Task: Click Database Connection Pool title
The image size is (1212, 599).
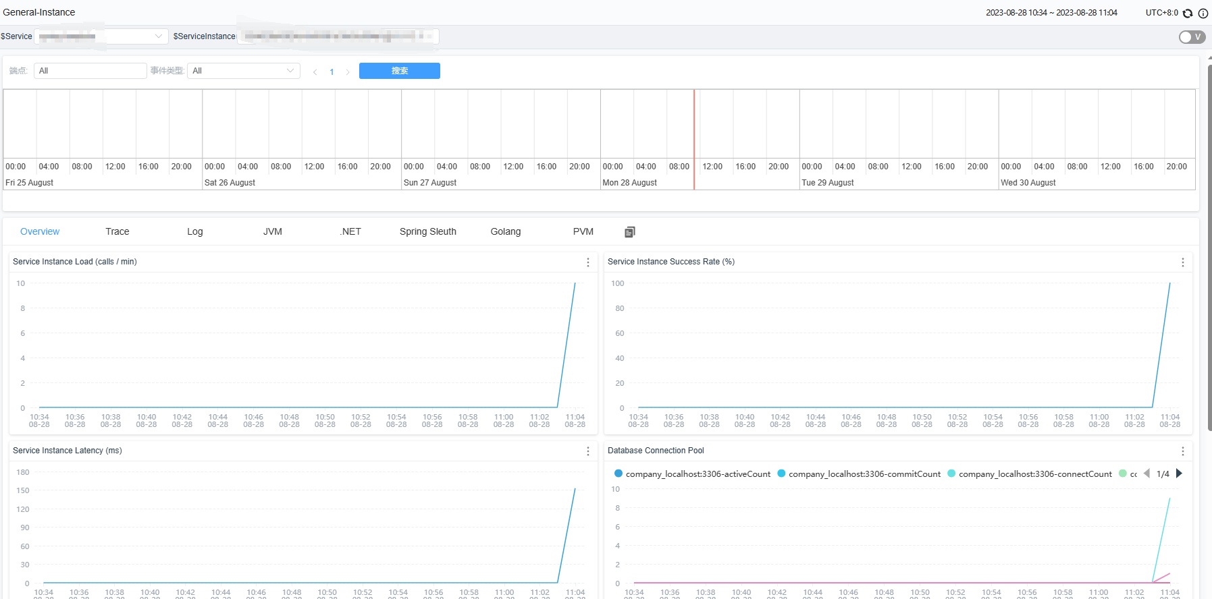Action: (x=656, y=451)
